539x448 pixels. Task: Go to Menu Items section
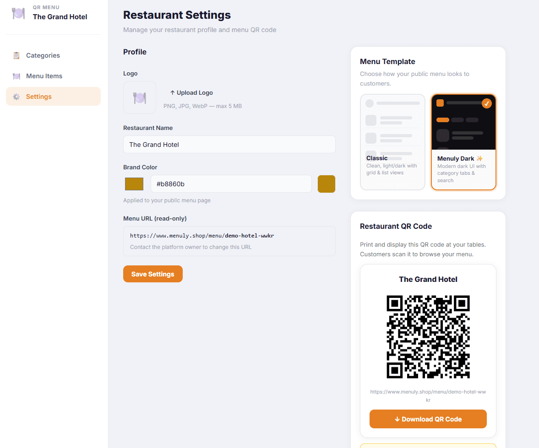53,76
